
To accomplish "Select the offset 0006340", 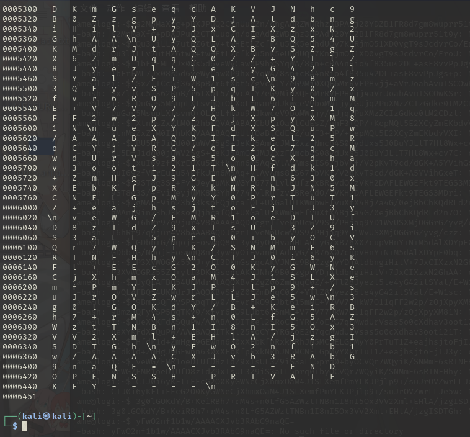I will click(20, 346).
